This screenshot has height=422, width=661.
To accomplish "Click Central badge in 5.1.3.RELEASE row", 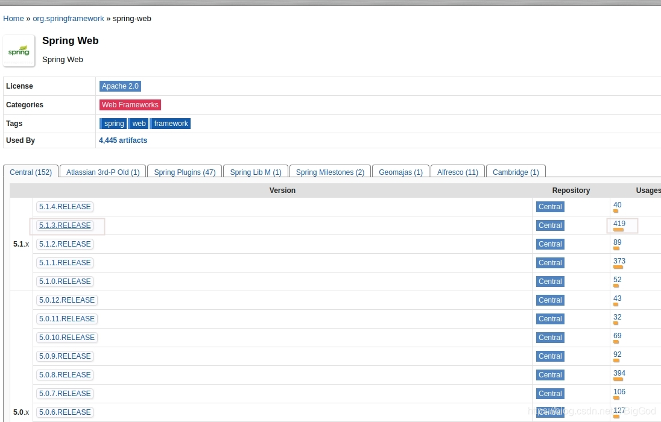I will [x=550, y=225].
